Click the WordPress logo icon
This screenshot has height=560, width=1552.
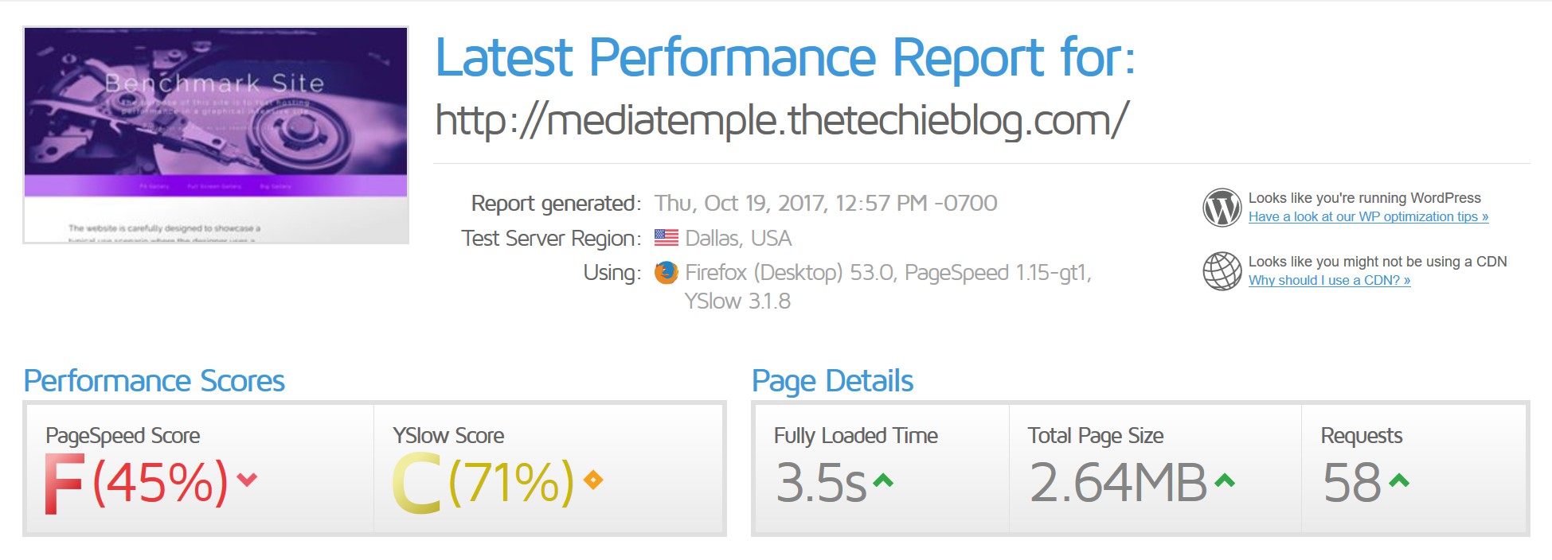pyautogui.click(x=1222, y=208)
